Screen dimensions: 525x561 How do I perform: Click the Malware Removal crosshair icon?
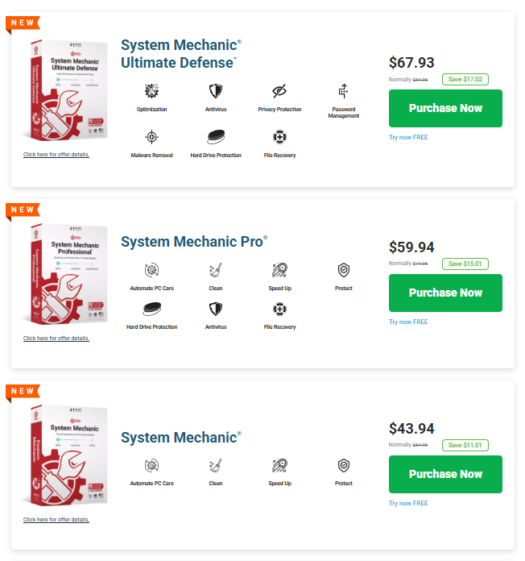(151, 136)
